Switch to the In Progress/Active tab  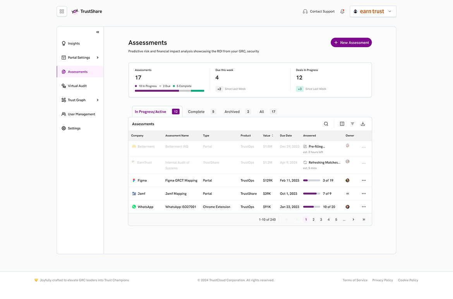157,112
